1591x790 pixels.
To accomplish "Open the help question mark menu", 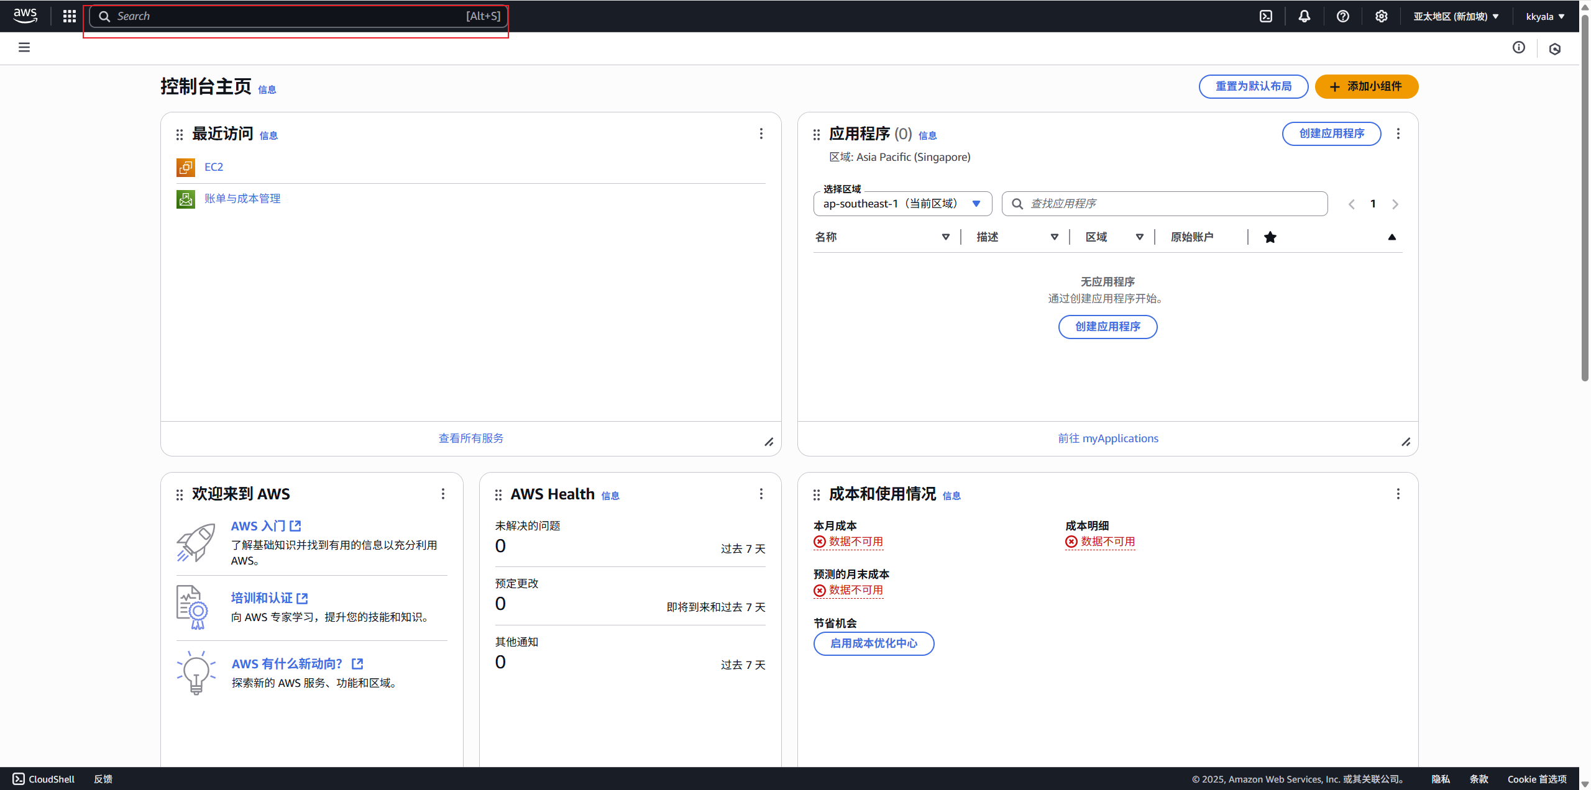I will pyautogui.click(x=1343, y=16).
